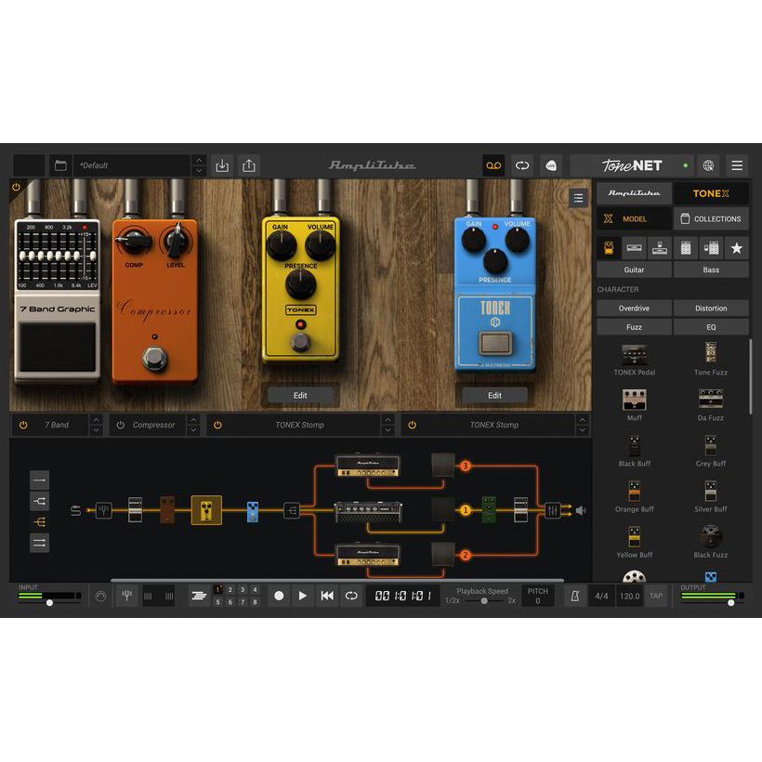The height and width of the screenshot is (762, 762).
Task: Click Edit under yellow TONEX pedal
Action: click(300, 396)
